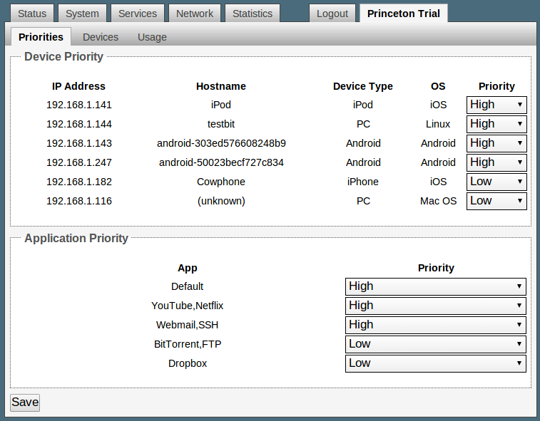Open the Usage sub-tab
Viewport: 540px width, 421px height.
(x=152, y=37)
